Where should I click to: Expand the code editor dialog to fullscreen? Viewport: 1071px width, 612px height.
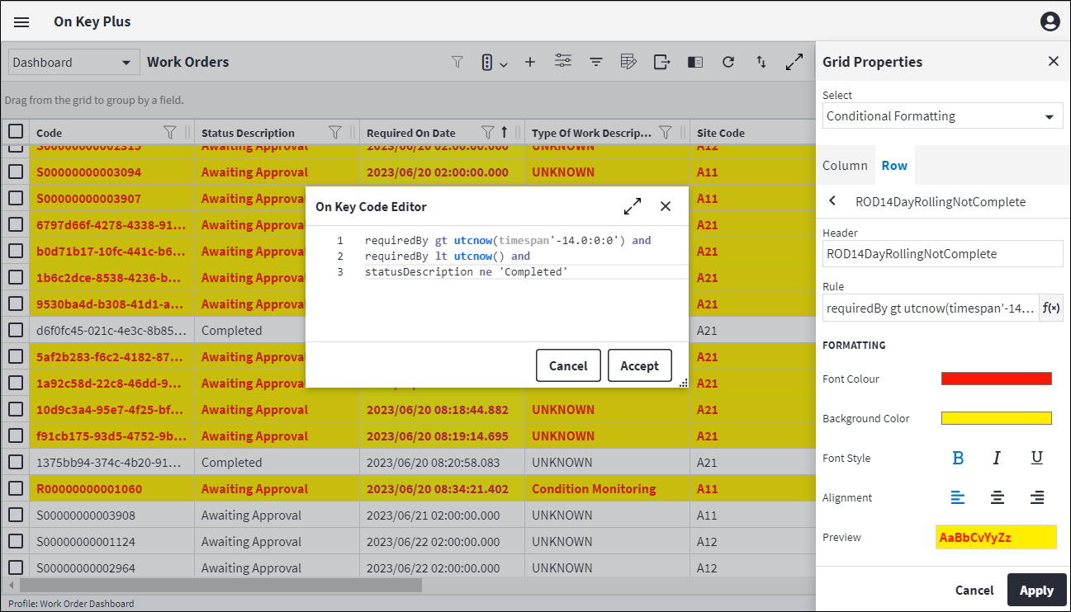pyautogui.click(x=633, y=206)
